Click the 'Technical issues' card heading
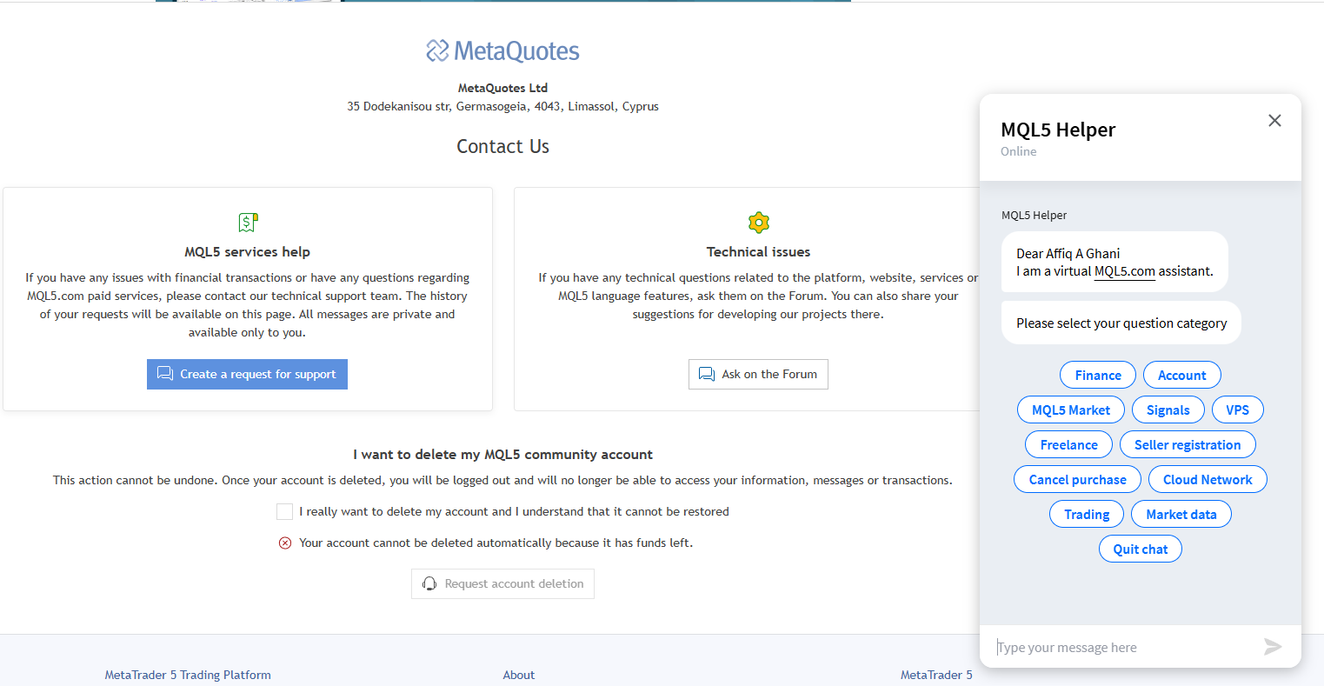Screen dimensions: 1324x686 click(x=758, y=251)
